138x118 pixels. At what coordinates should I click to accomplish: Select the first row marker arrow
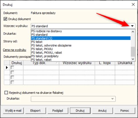coord(7,67)
